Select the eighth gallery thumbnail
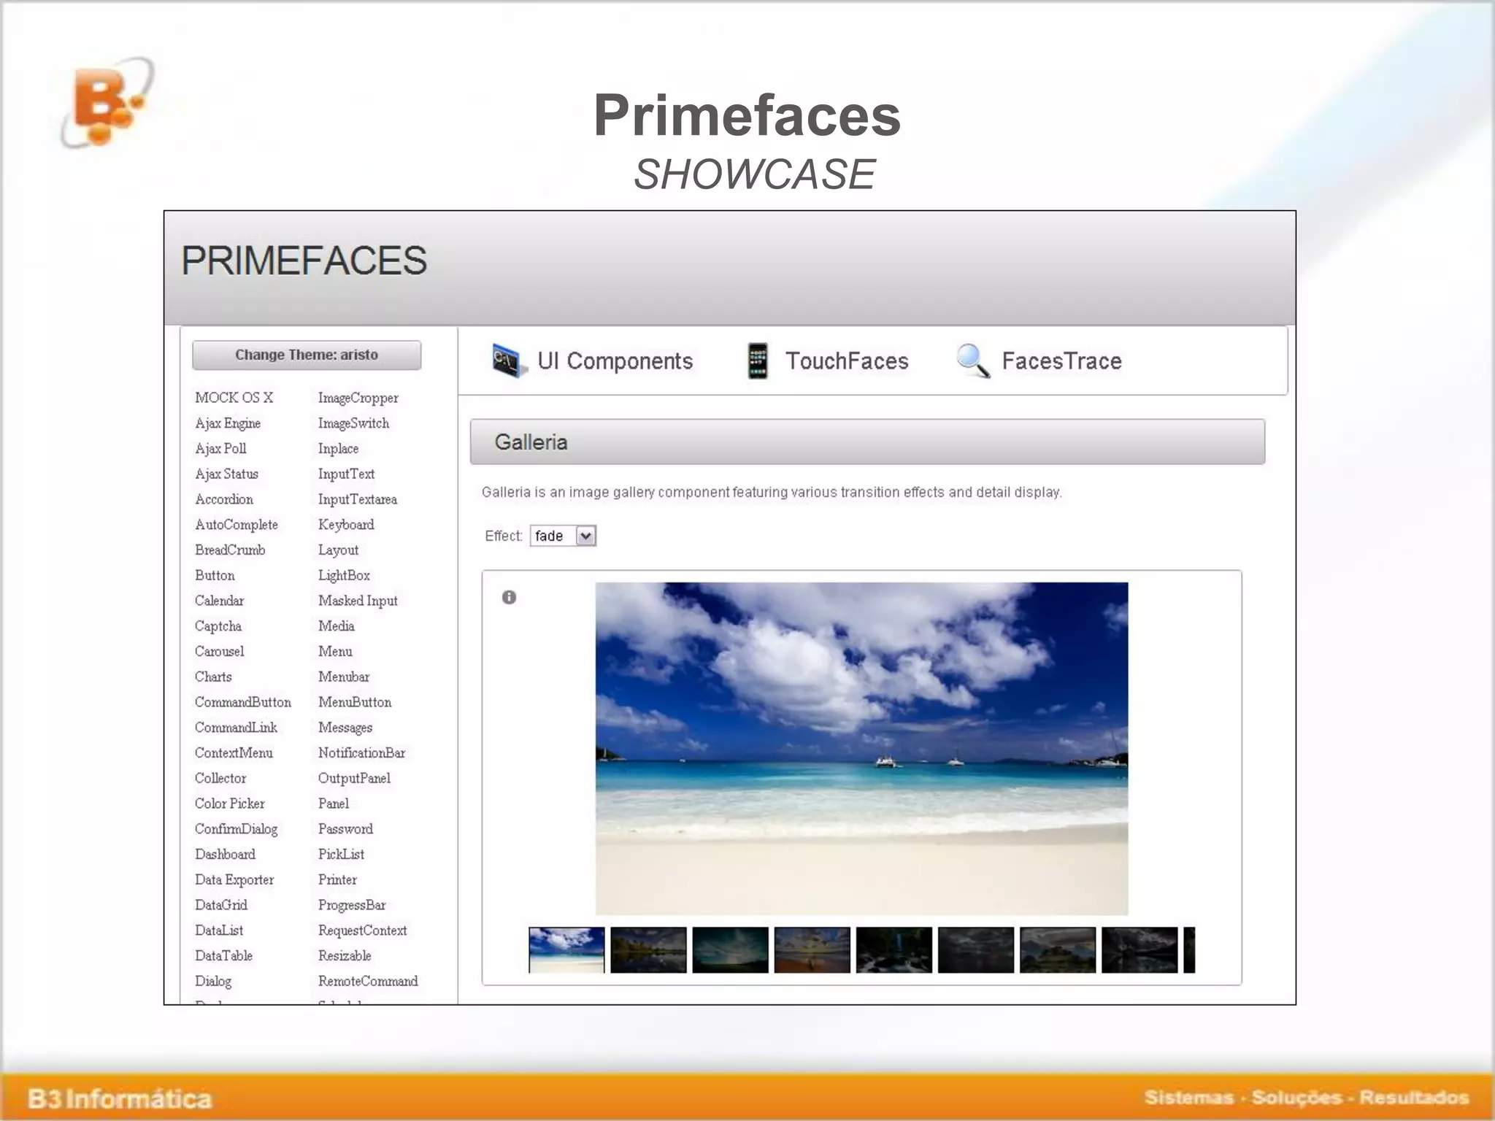The image size is (1495, 1121). [1139, 950]
